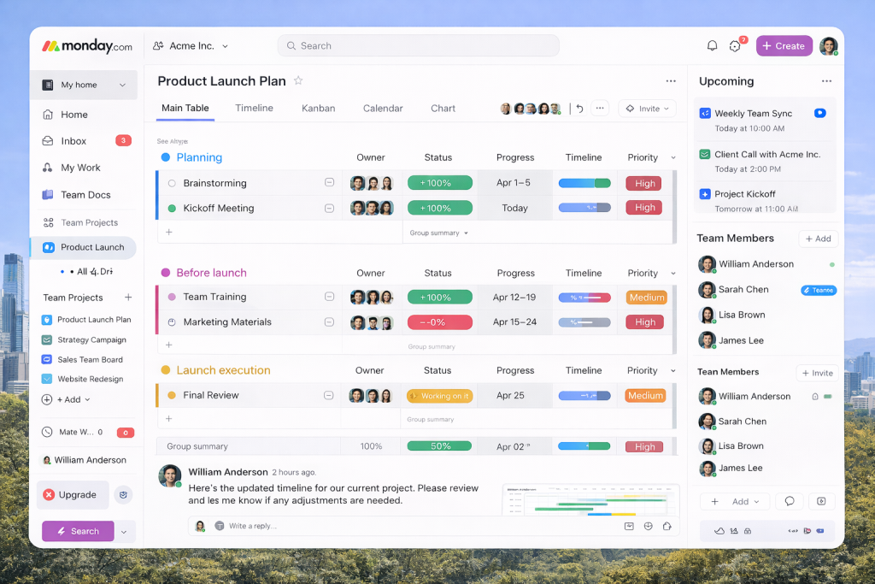
Task: Switch to the Kanban tab
Action: [318, 109]
